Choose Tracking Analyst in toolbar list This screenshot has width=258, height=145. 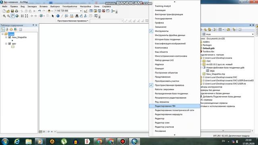click(x=175, y=6)
